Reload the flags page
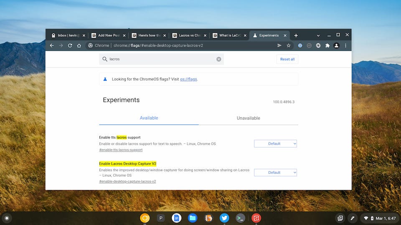The height and width of the screenshot is (225, 401). 70,45
